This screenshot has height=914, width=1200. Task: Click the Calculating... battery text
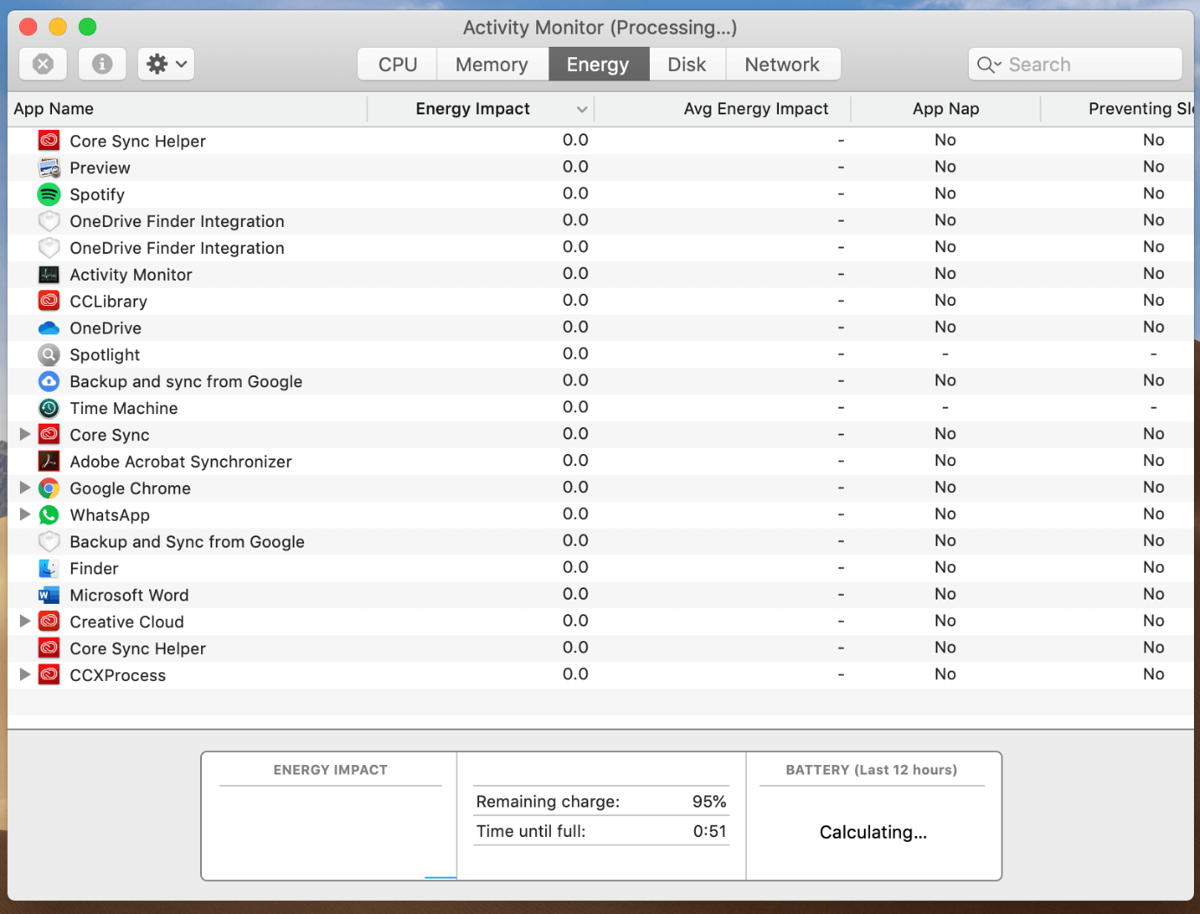(873, 833)
